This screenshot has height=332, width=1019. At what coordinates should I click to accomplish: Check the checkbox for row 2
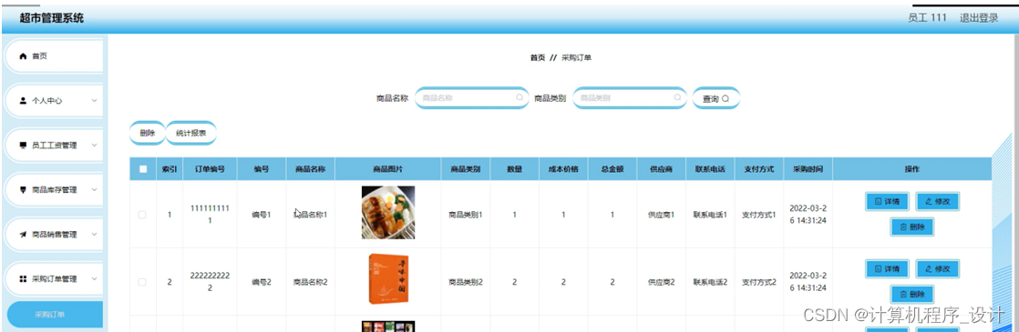click(x=142, y=282)
